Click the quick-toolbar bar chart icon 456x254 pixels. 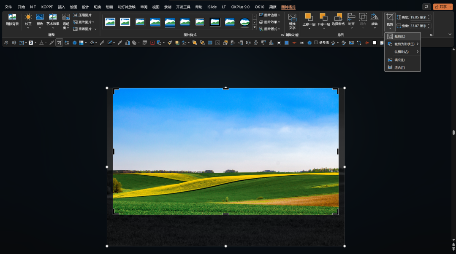coord(128,43)
